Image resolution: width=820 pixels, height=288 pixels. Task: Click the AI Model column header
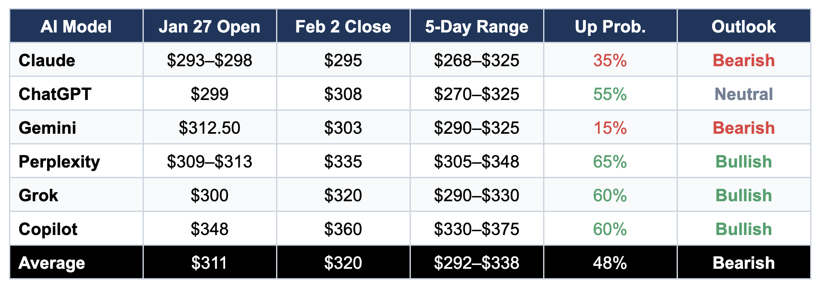76,26
